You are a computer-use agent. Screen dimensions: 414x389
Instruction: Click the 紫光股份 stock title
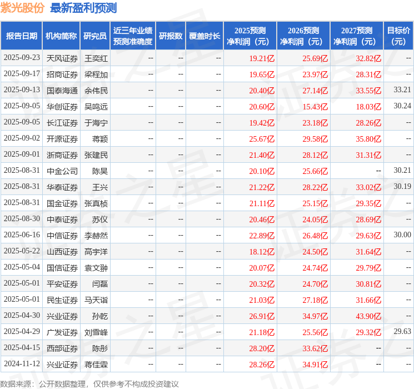[22, 8]
